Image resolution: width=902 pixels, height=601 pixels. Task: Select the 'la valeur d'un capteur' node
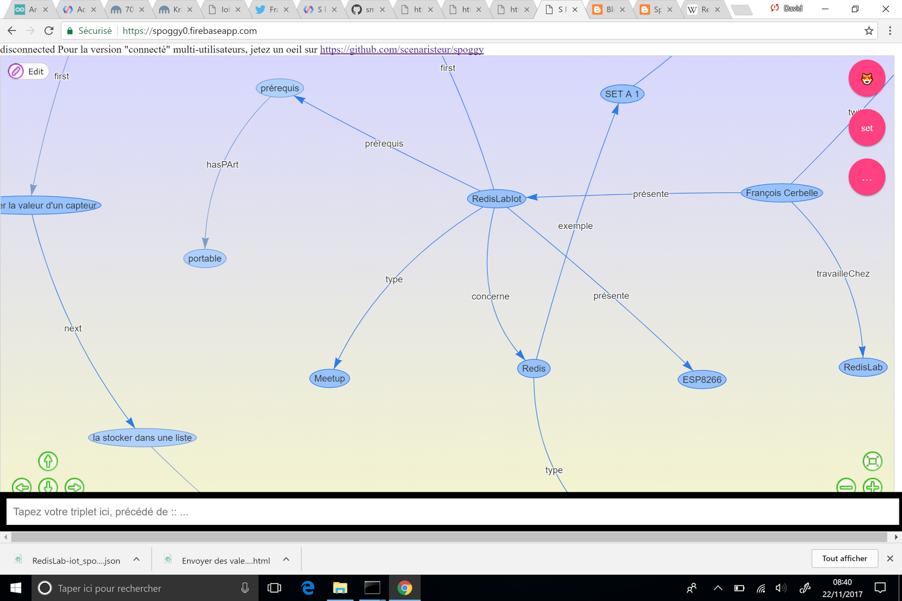50,205
